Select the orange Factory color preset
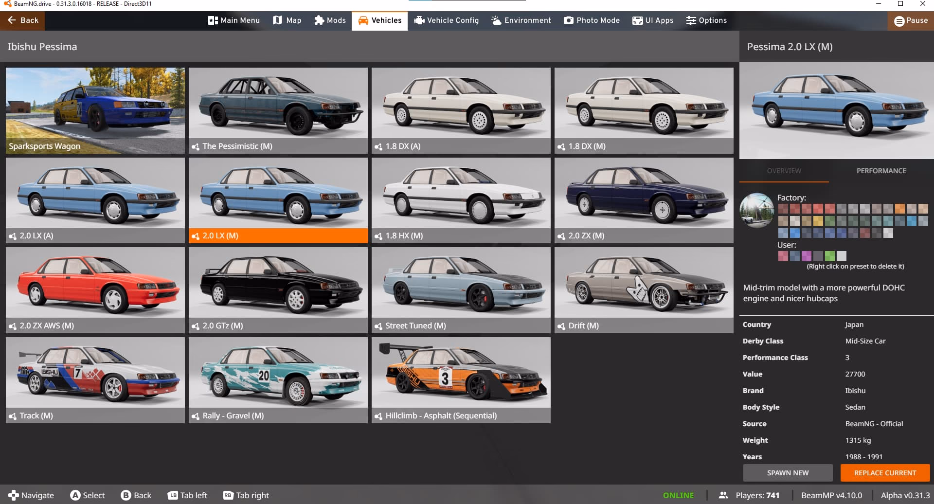Screen dimensions: 934x504 (x=899, y=209)
